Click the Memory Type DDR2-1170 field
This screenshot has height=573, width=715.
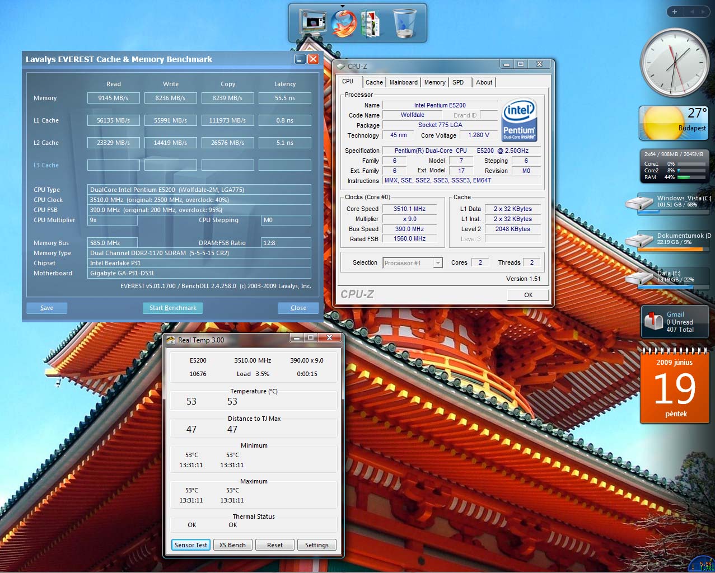199,253
